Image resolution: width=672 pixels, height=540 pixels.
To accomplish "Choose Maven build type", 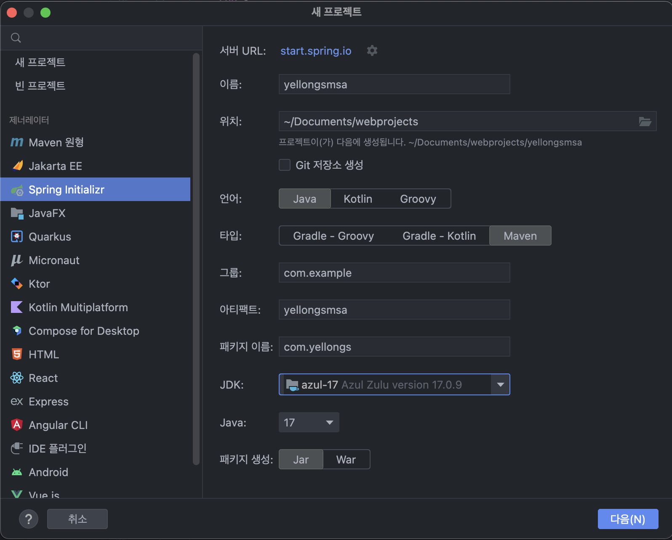I will pos(520,236).
